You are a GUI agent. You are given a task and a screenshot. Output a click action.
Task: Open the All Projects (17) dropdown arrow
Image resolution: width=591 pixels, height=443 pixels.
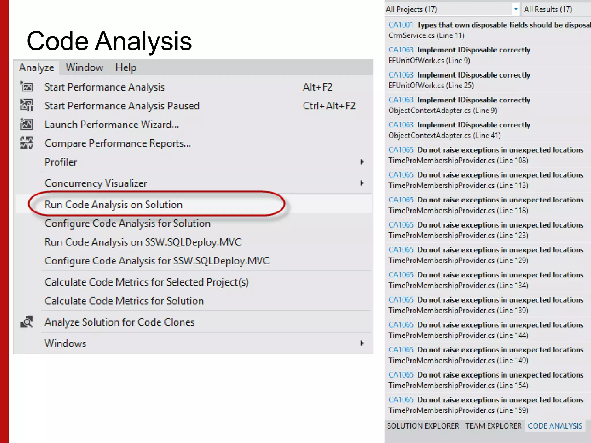tap(515, 9)
